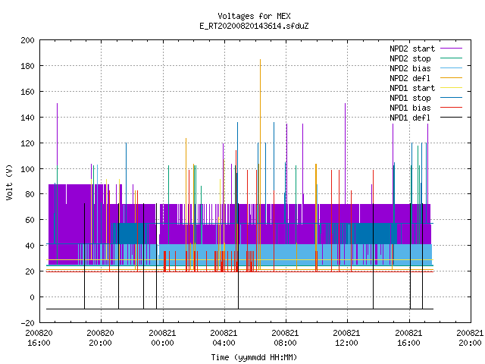Click the y-axis value 160
The height and width of the screenshot is (364, 485).
click(27, 92)
